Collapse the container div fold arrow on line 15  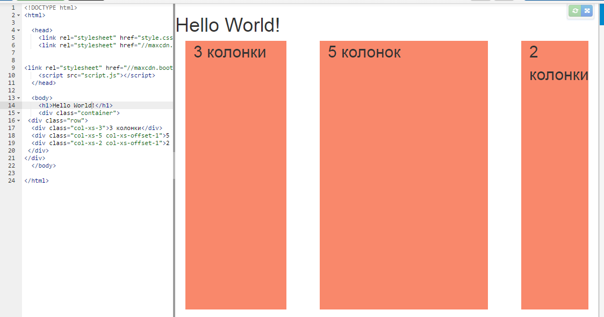point(18,113)
